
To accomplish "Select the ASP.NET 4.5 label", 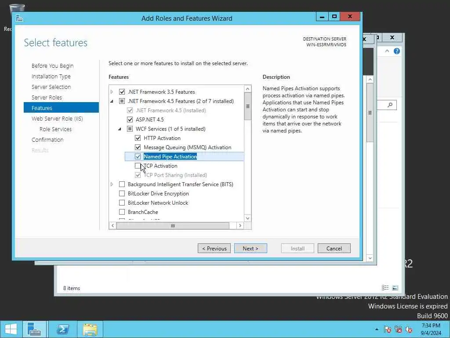I will [149, 120].
